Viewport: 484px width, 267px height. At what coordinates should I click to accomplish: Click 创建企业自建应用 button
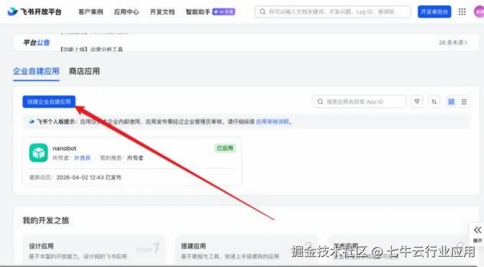click(x=49, y=102)
